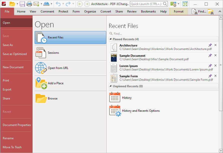Open the Browse folder icon
The image size is (223, 153).
point(41,98)
